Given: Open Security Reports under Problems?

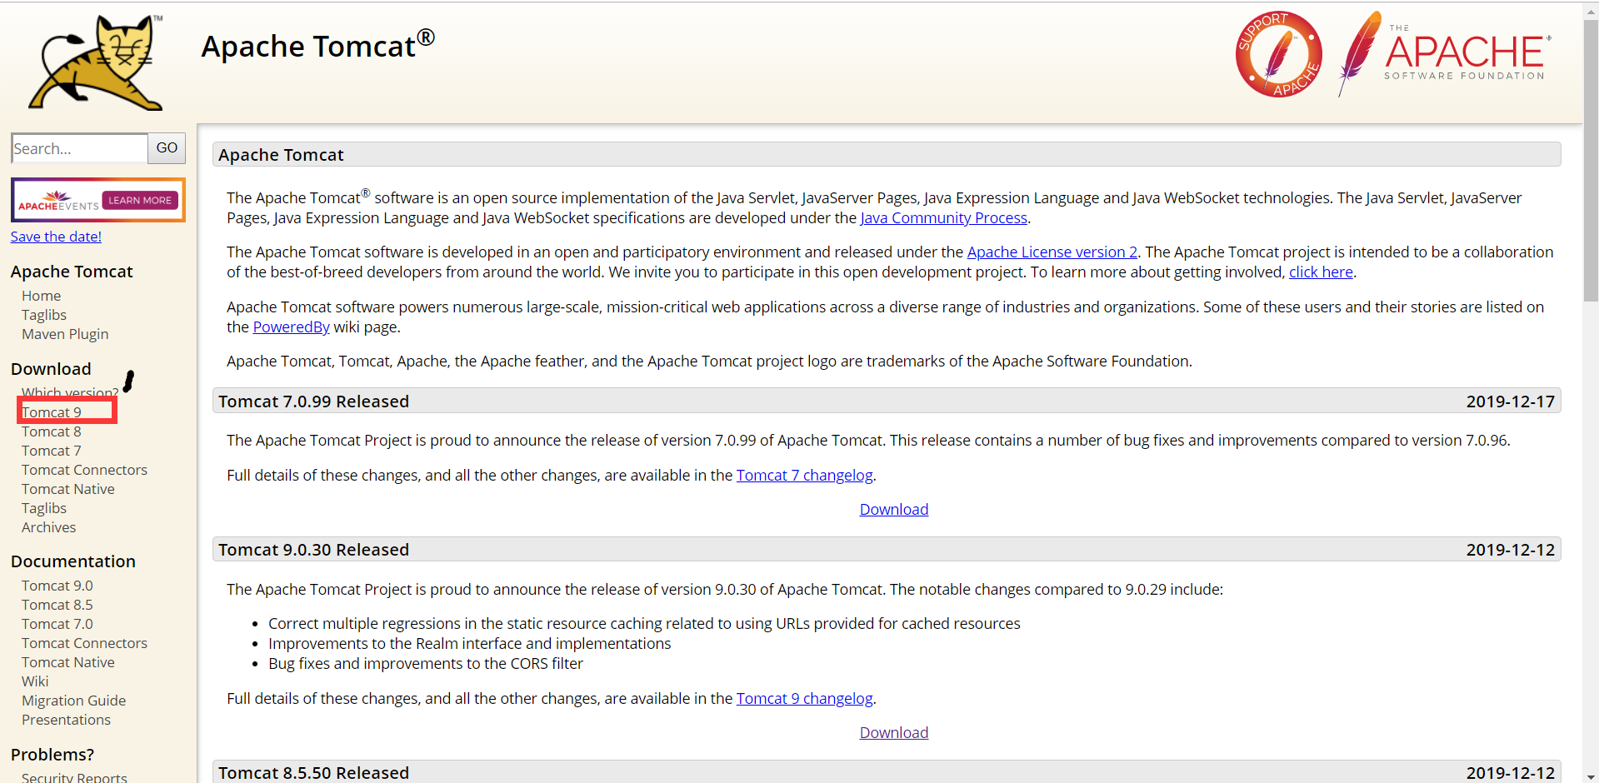Looking at the screenshot, I should coord(74,777).
